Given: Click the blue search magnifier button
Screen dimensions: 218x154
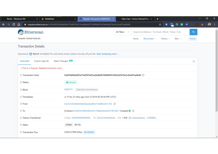Looking at the screenshot, I should pyautogui.click(x=194, y=32).
